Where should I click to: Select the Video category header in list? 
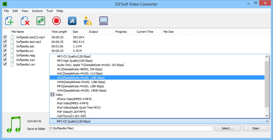157,94
